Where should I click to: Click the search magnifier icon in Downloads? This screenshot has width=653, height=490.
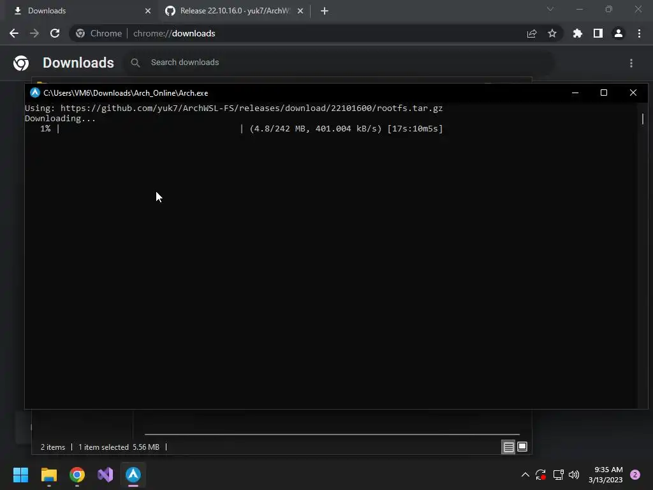point(135,63)
